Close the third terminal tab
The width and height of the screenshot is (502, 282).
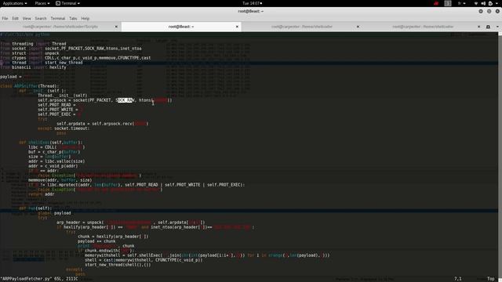point(358,27)
